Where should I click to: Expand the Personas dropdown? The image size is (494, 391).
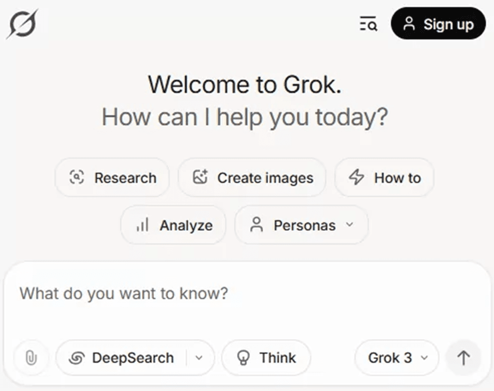pos(301,225)
